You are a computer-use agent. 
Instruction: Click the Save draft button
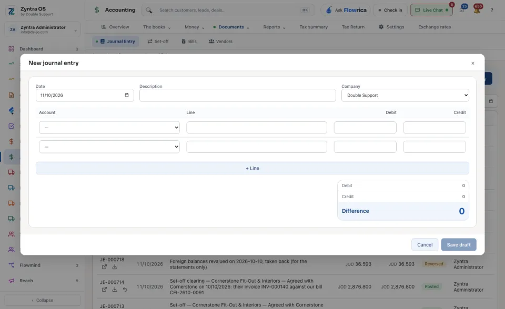459,245
